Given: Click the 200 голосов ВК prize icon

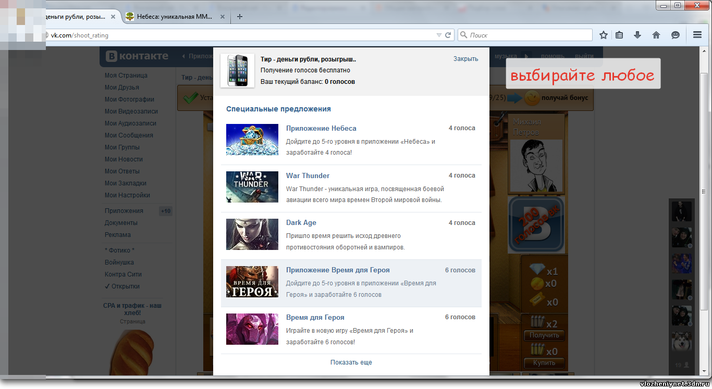Looking at the screenshot, I should pyautogui.click(x=536, y=225).
